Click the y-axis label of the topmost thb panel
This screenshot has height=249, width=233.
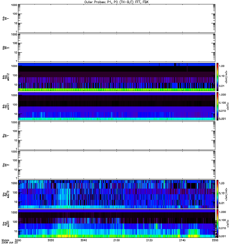pyautogui.click(x=6, y=18)
